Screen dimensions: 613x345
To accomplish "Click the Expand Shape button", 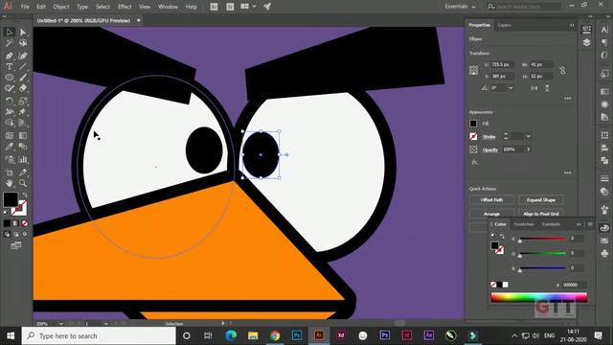I will pyautogui.click(x=540, y=200).
